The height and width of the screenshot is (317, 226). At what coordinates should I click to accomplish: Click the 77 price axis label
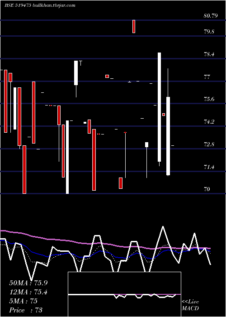[207, 77]
